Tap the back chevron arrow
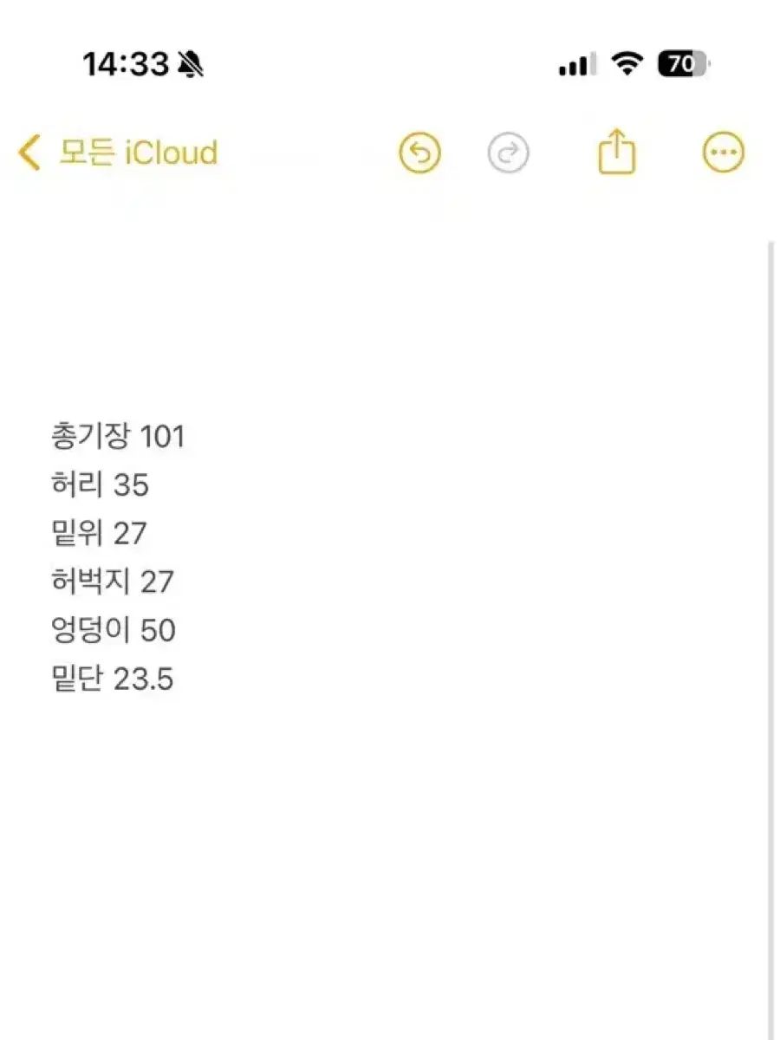 tap(29, 153)
